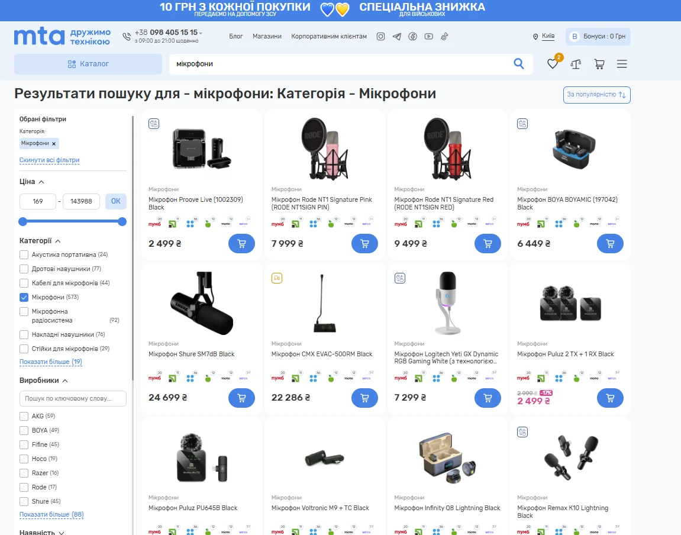Collapse the Категорії filter section
The width and height of the screenshot is (681, 535).
[x=40, y=241]
